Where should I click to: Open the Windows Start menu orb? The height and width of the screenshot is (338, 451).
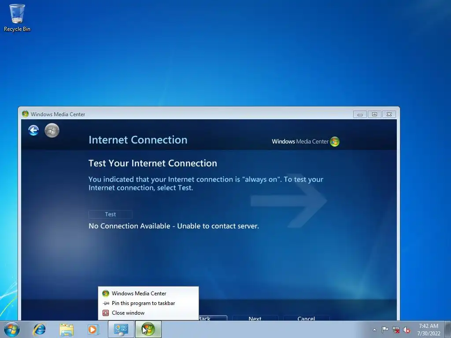[12, 329]
